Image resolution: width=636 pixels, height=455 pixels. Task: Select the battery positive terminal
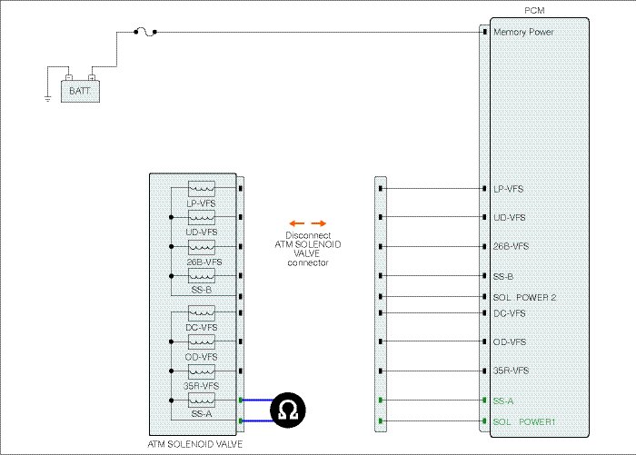tap(92, 77)
